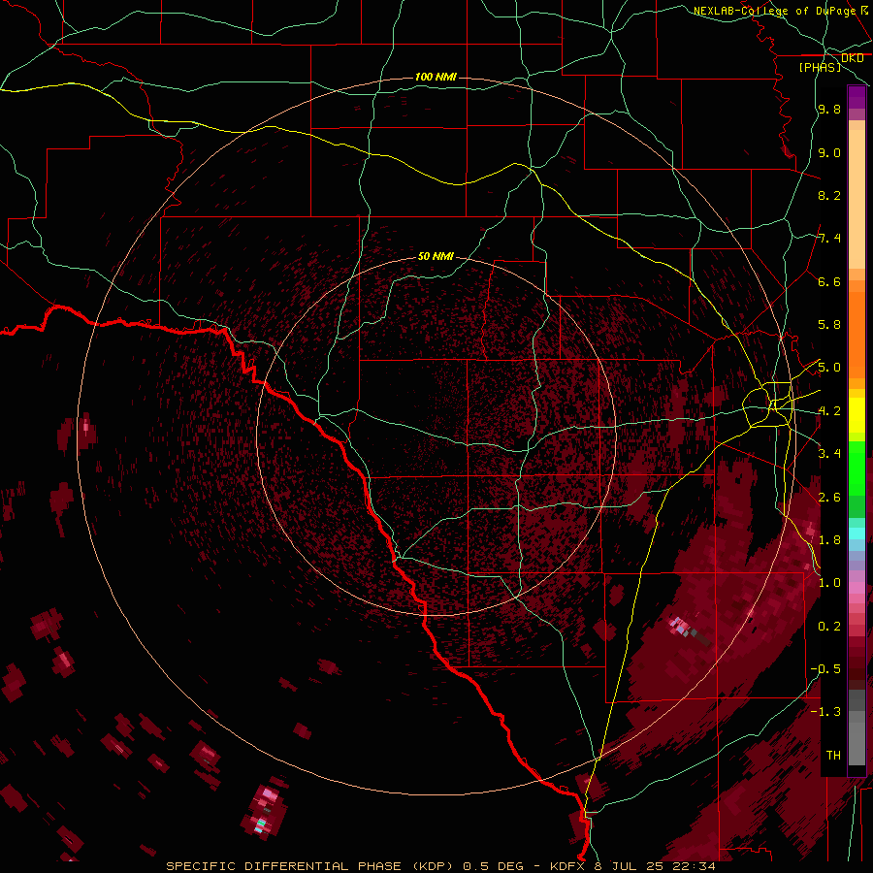Click the 5.8 scale value

click(x=829, y=325)
